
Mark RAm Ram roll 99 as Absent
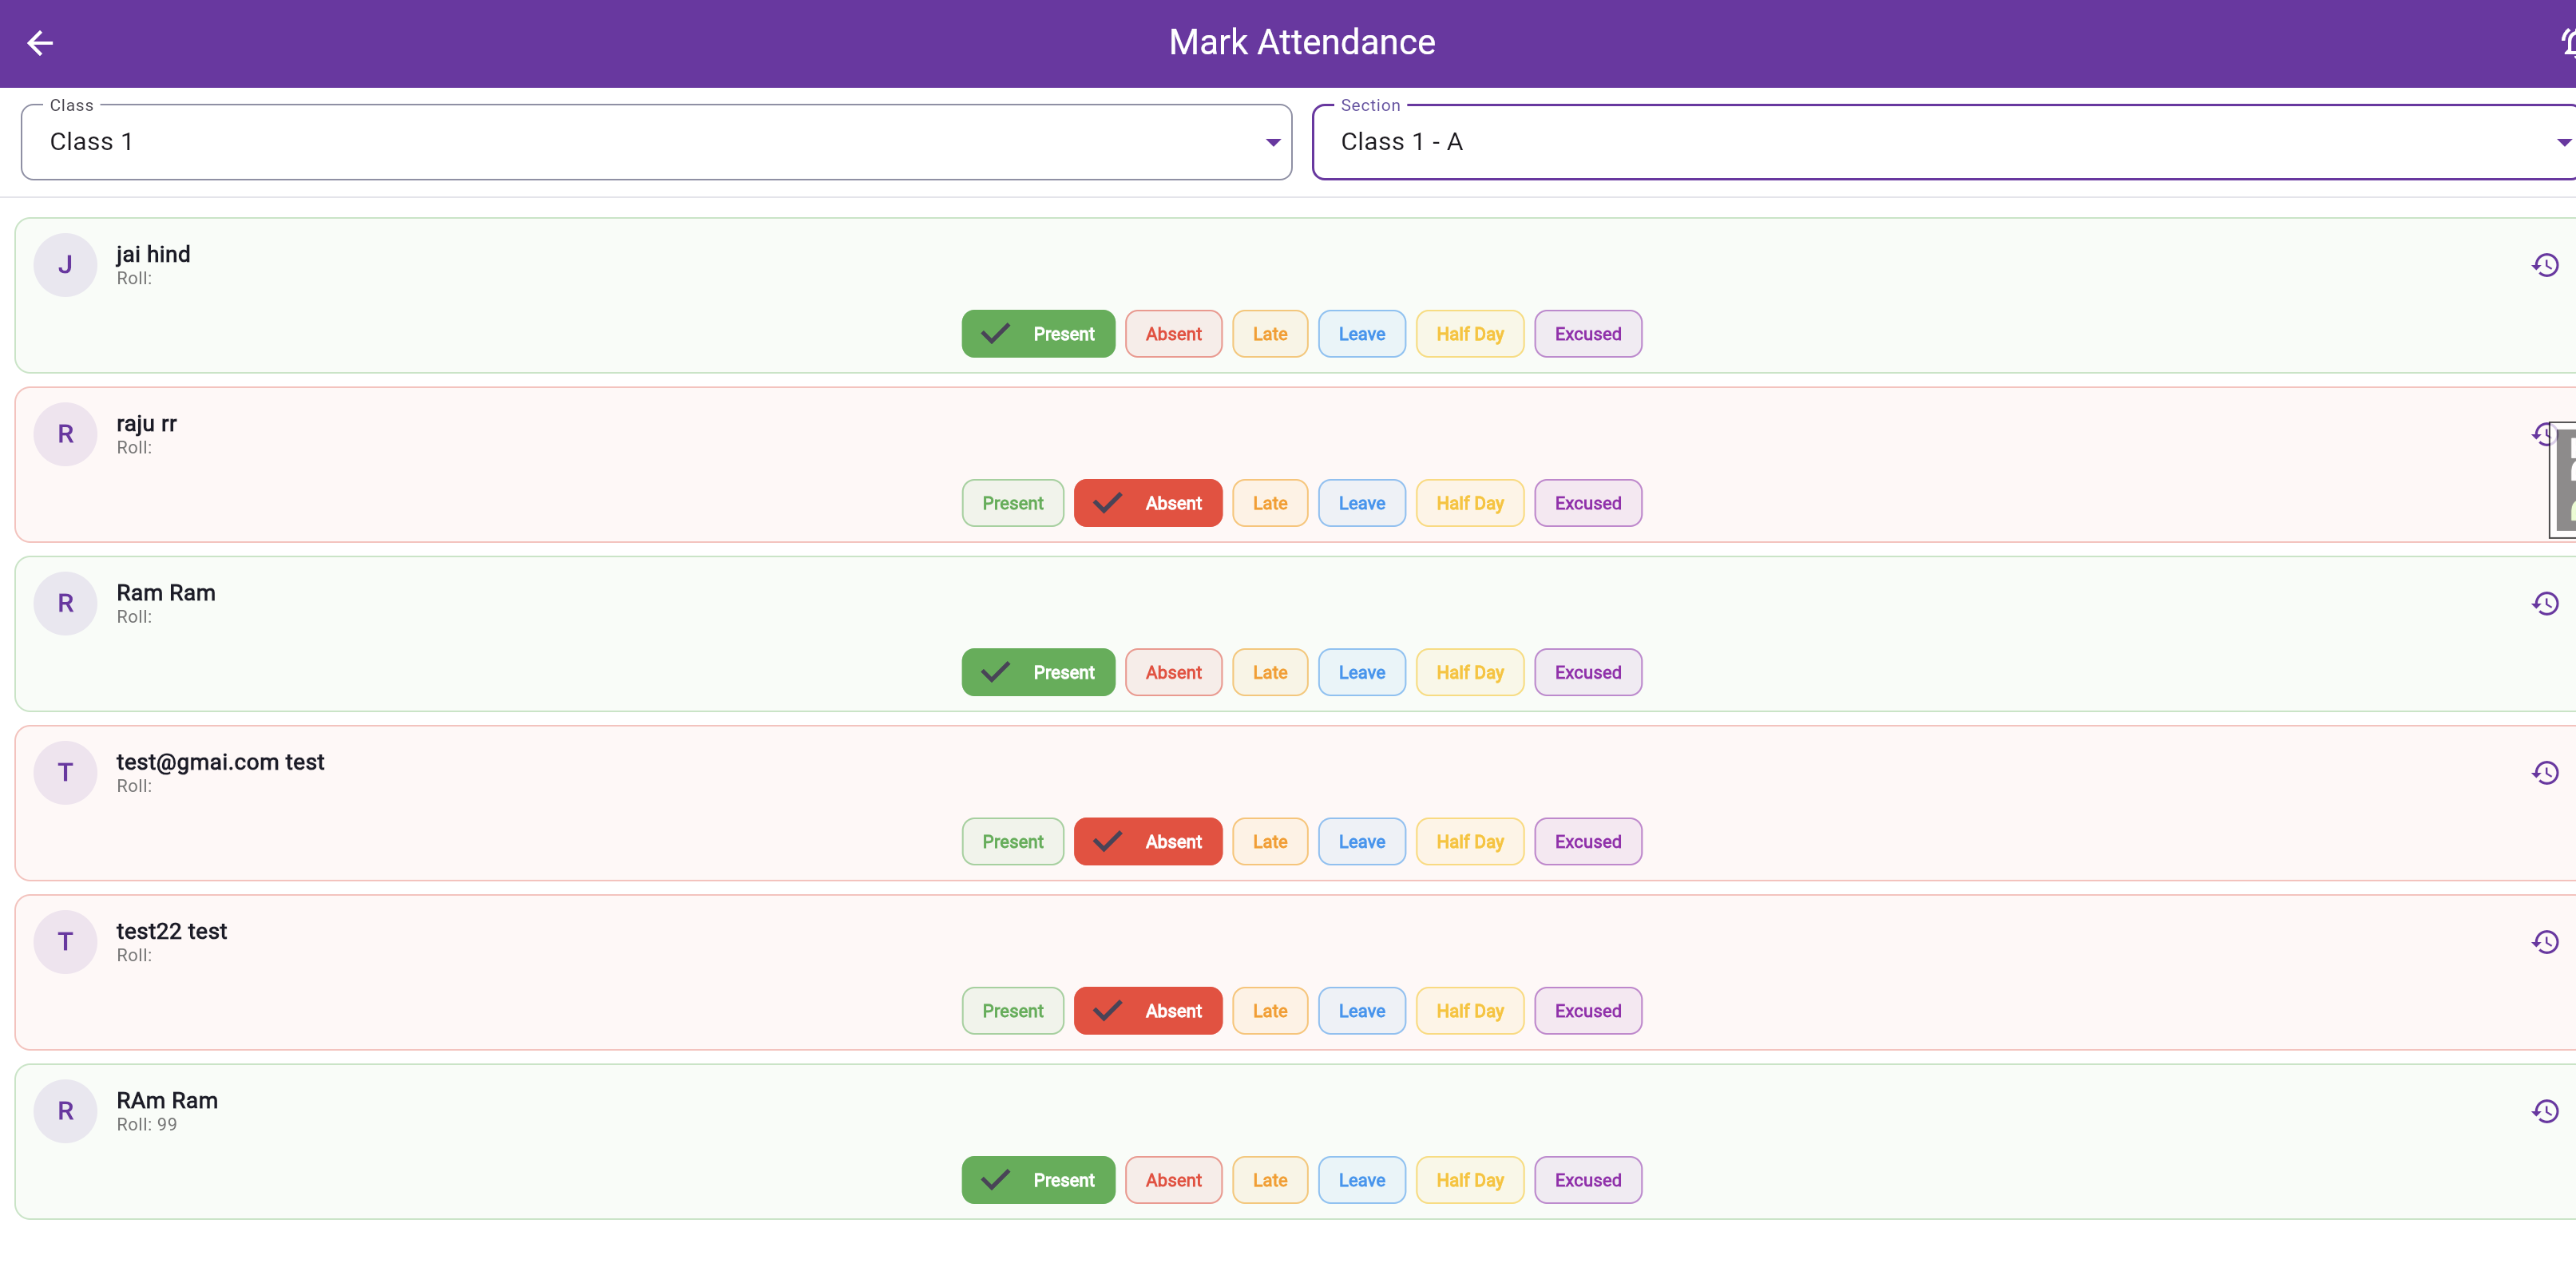(x=1173, y=1179)
